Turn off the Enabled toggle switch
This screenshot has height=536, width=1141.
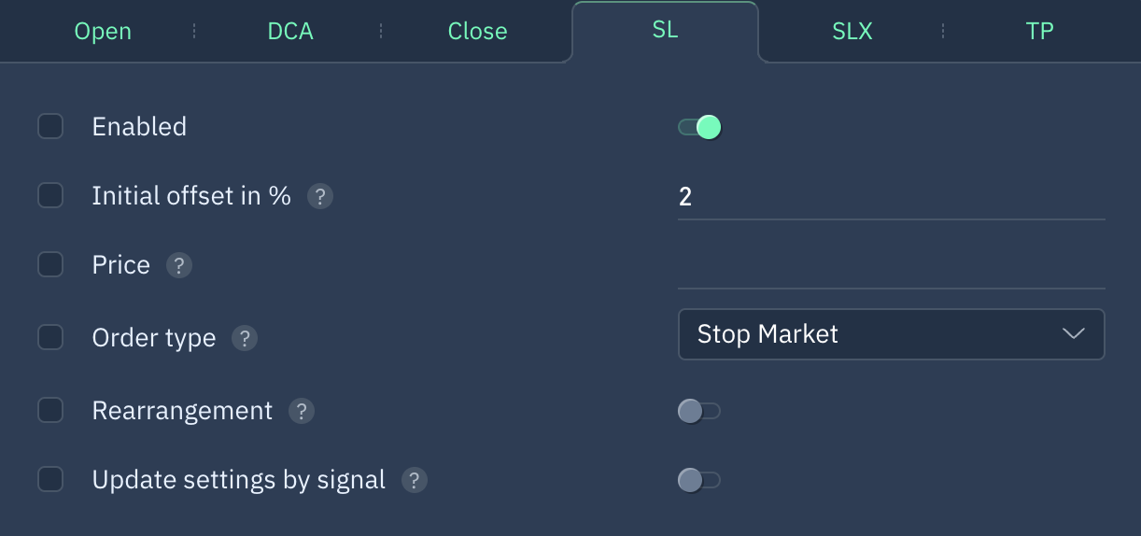click(x=699, y=127)
